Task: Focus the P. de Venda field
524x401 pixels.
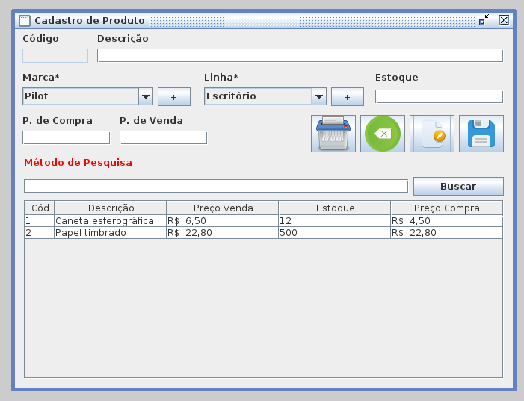Action: click(x=164, y=137)
